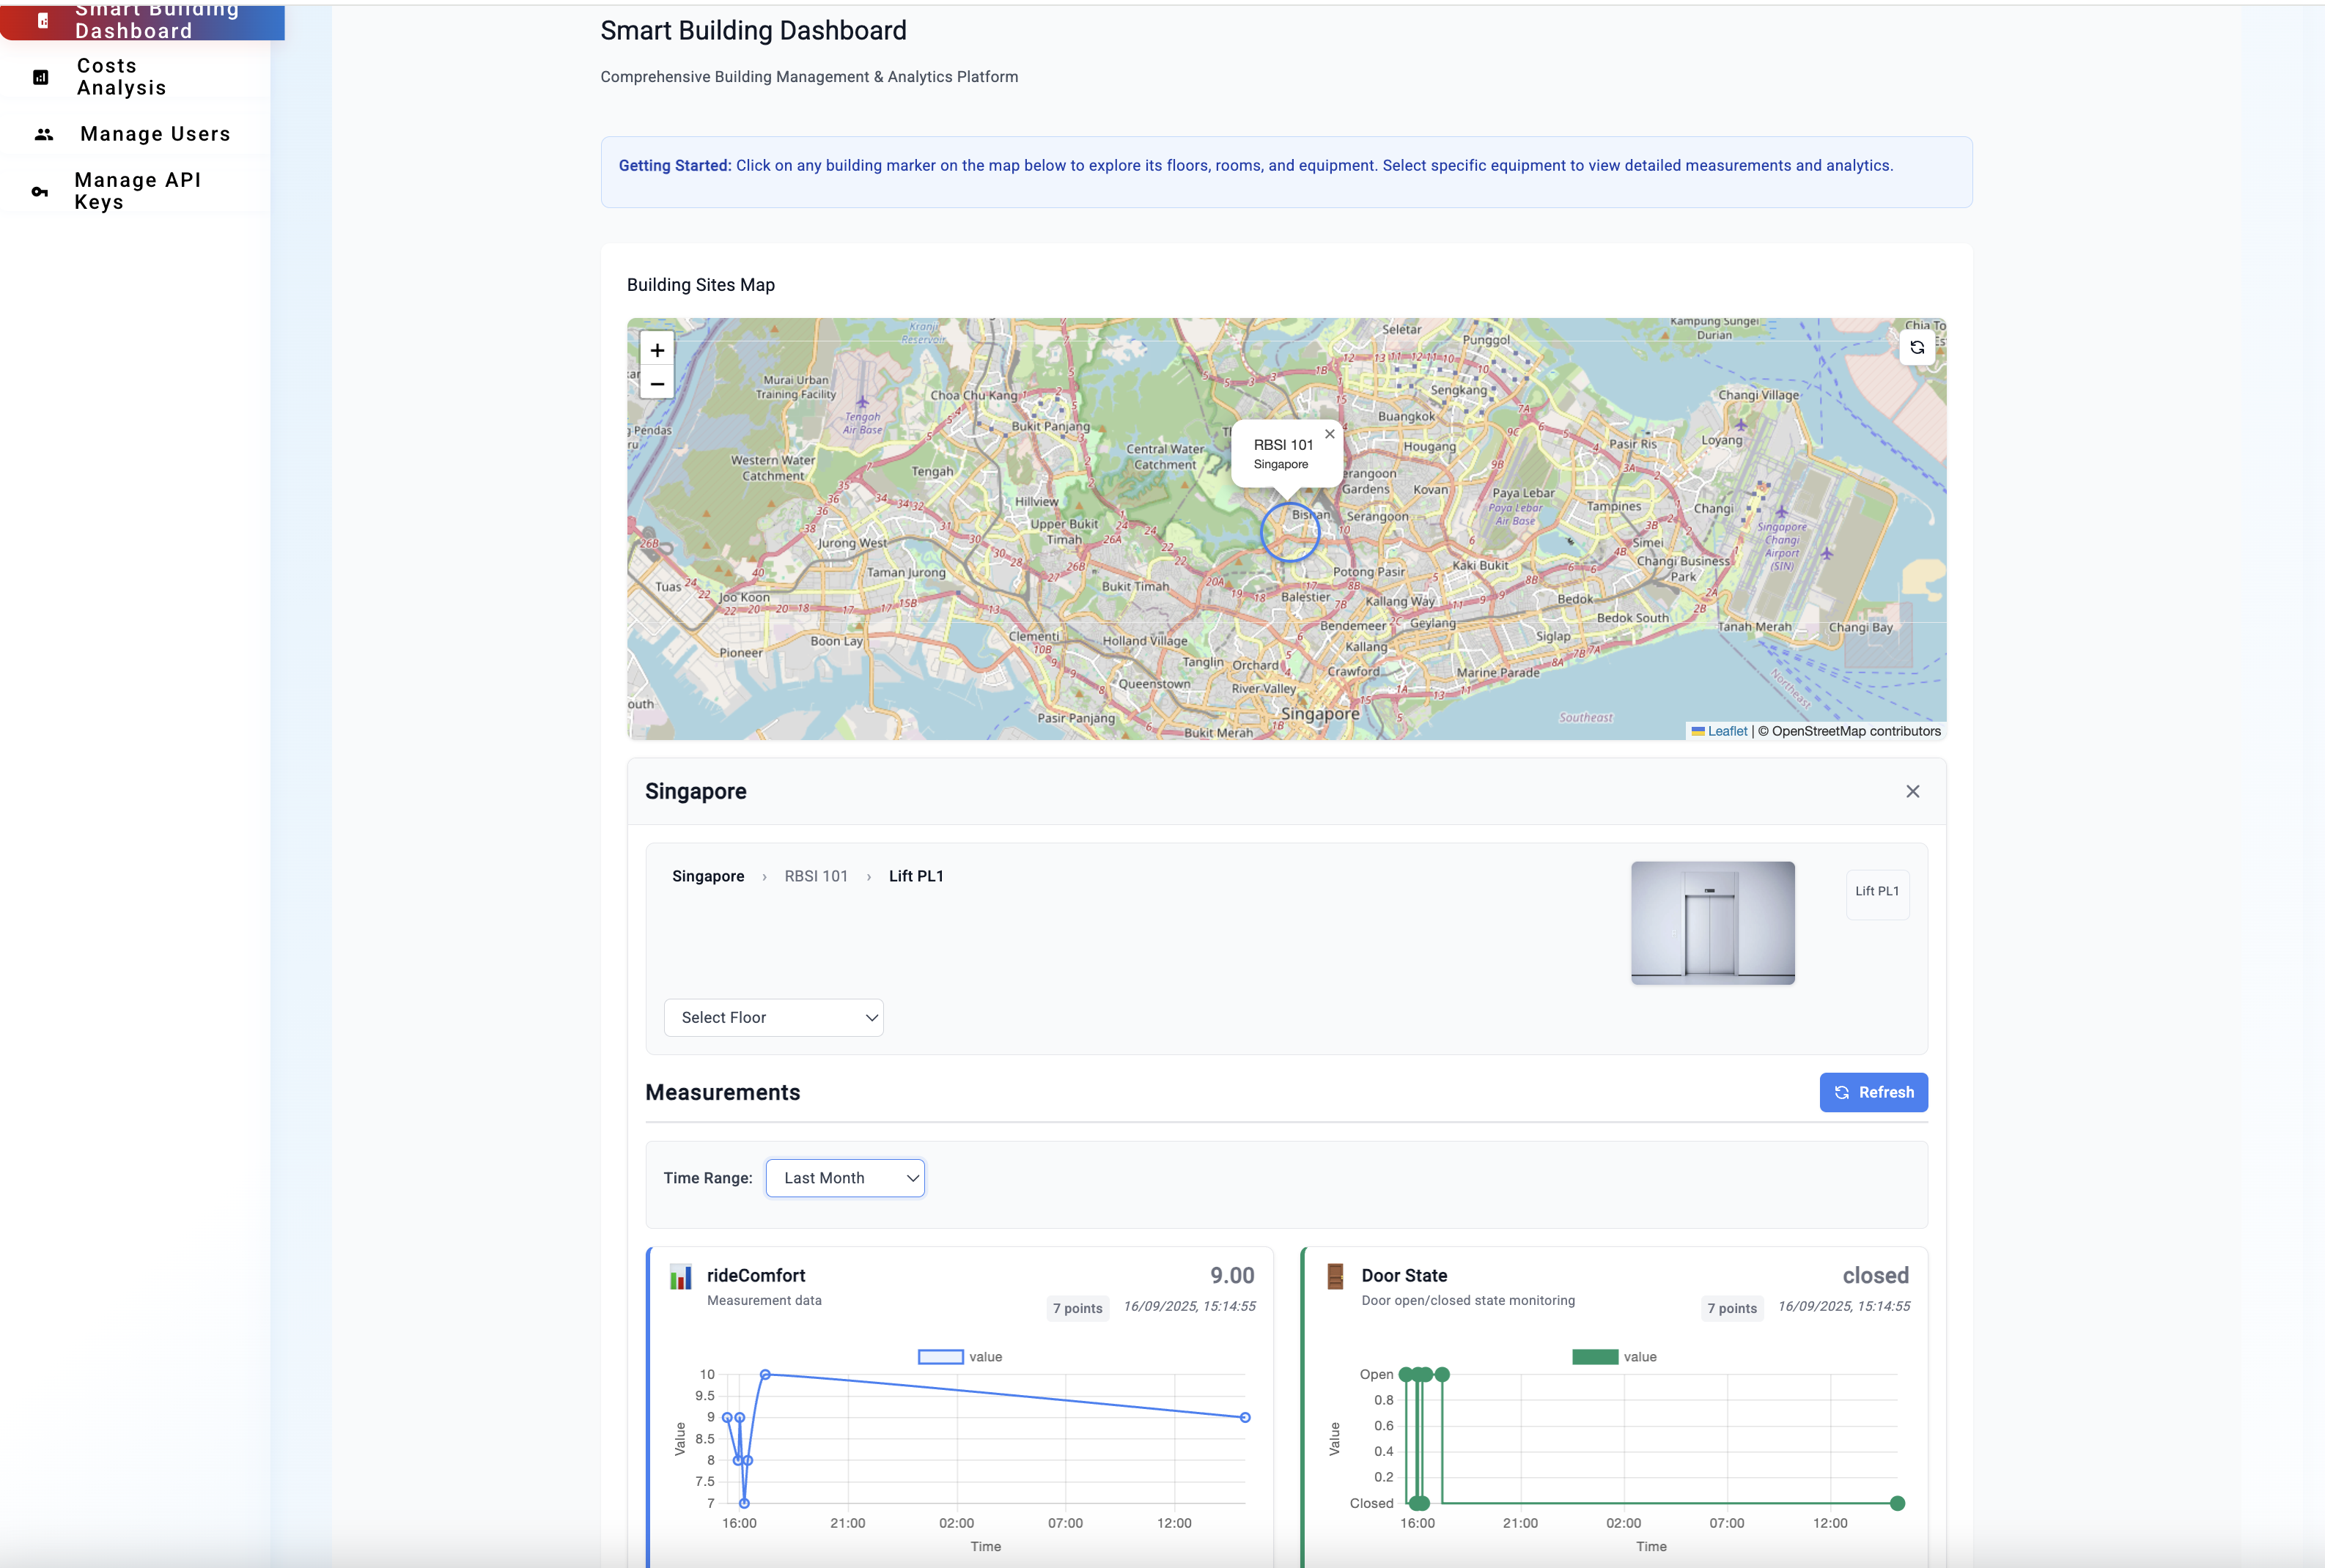This screenshot has width=2325, height=1568.
Task: Click the Lift PL1 elevator thumbnail
Action: pos(1711,923)
